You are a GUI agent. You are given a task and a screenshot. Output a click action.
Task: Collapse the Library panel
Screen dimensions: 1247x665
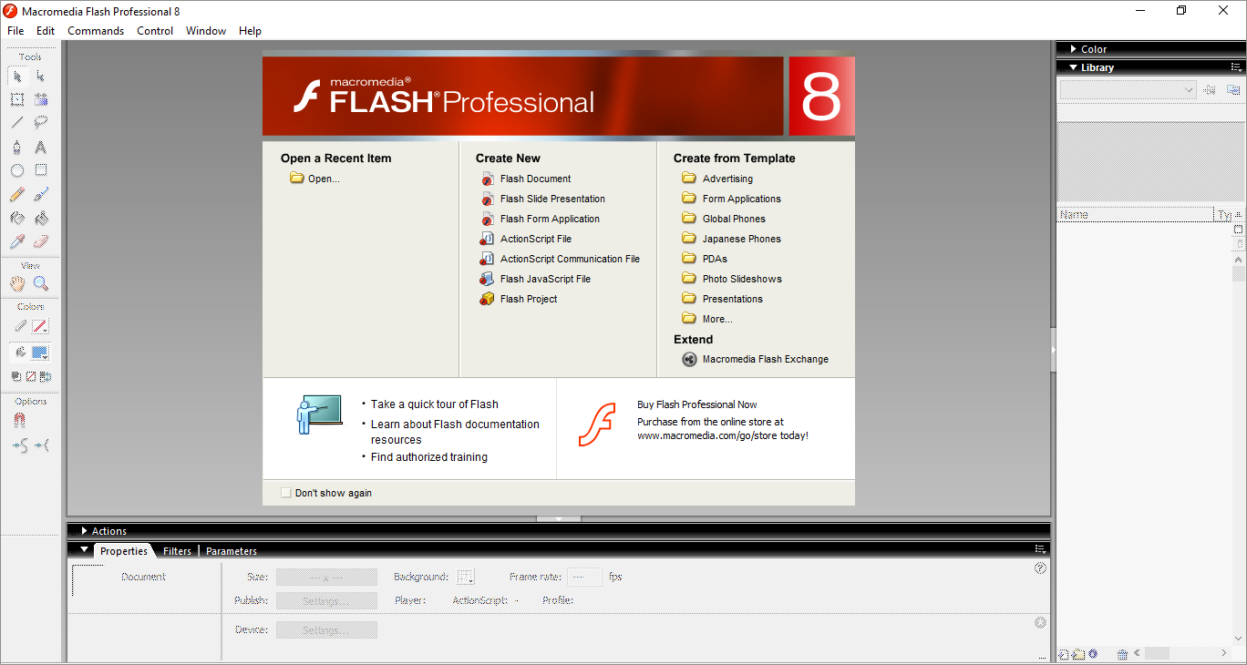click(x=1074, y=67)
